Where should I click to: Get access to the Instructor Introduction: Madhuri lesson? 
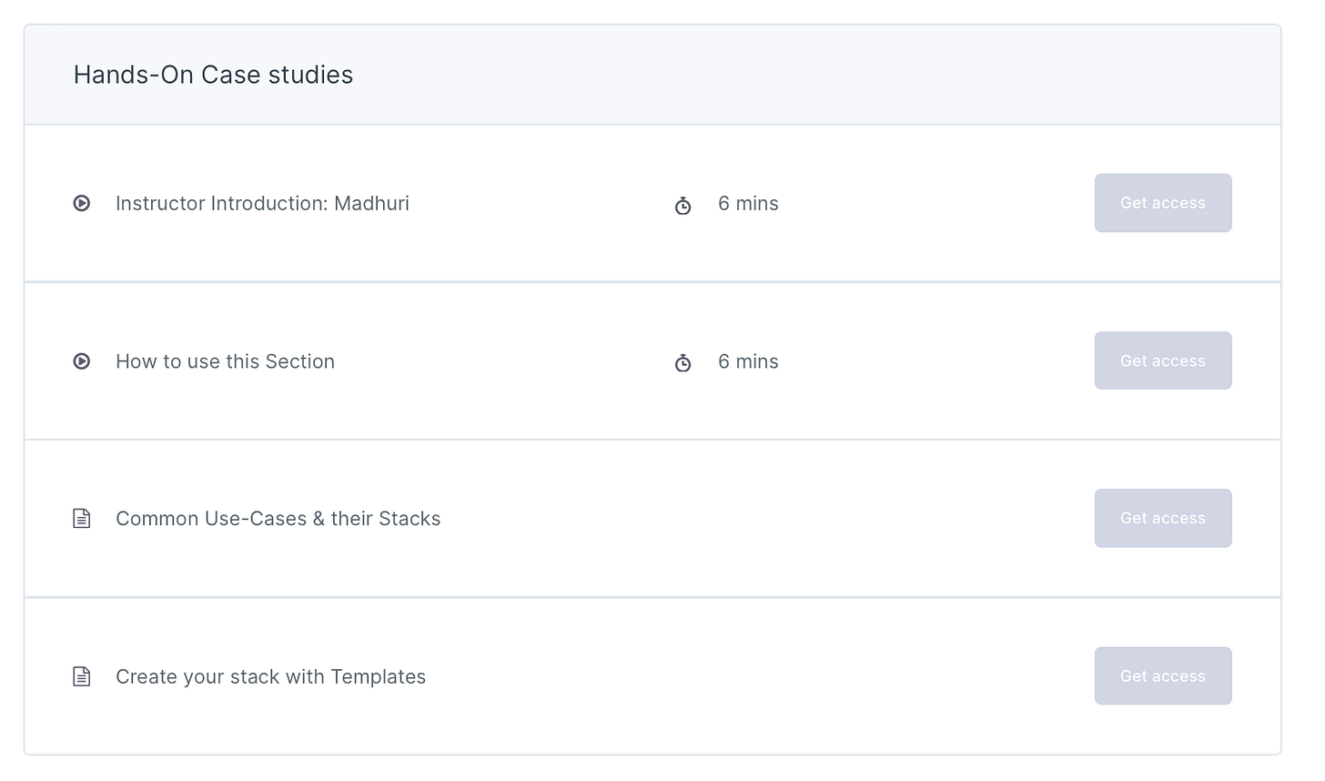[x=1163, y=203]
